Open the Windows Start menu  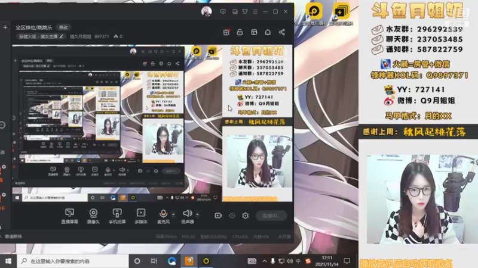pos(8,261)
